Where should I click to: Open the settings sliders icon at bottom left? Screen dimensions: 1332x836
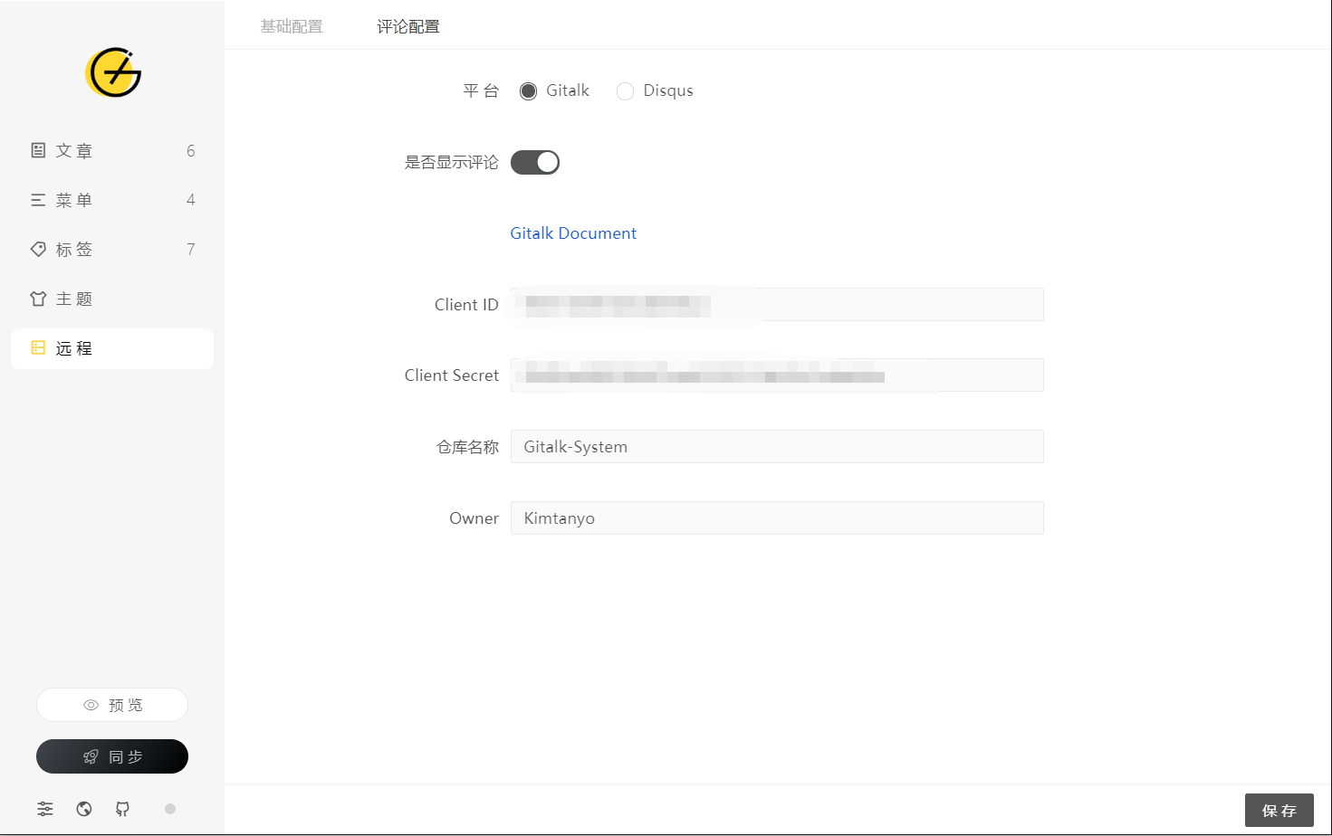pyautogui.click(x=45, y=809)
